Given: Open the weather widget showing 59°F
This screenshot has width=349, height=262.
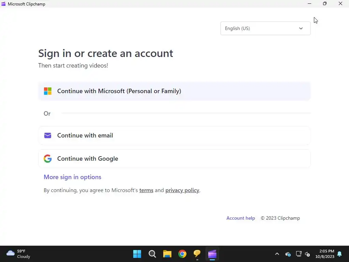Looking at the screenshot, I should [x=18, y=254].
